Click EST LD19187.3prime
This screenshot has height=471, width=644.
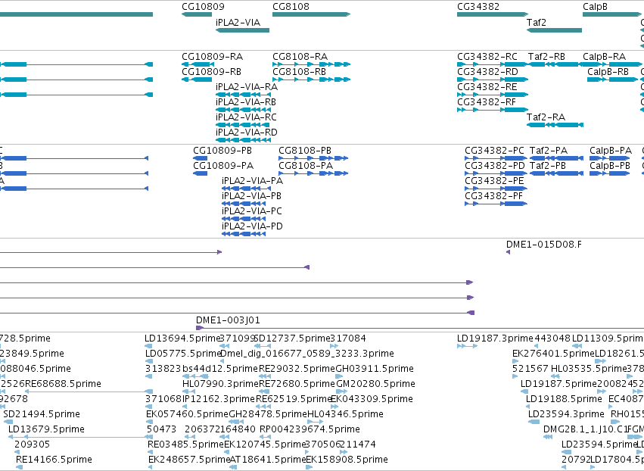pyautogui.click(x=495, y=338)
